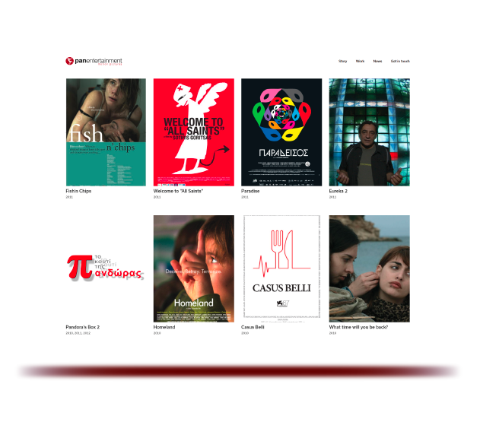The width and height of the screenshot is (480, 435).
Task: Click the Casus Belli title link
Action: pyautogui.click(x=253, y=327)
